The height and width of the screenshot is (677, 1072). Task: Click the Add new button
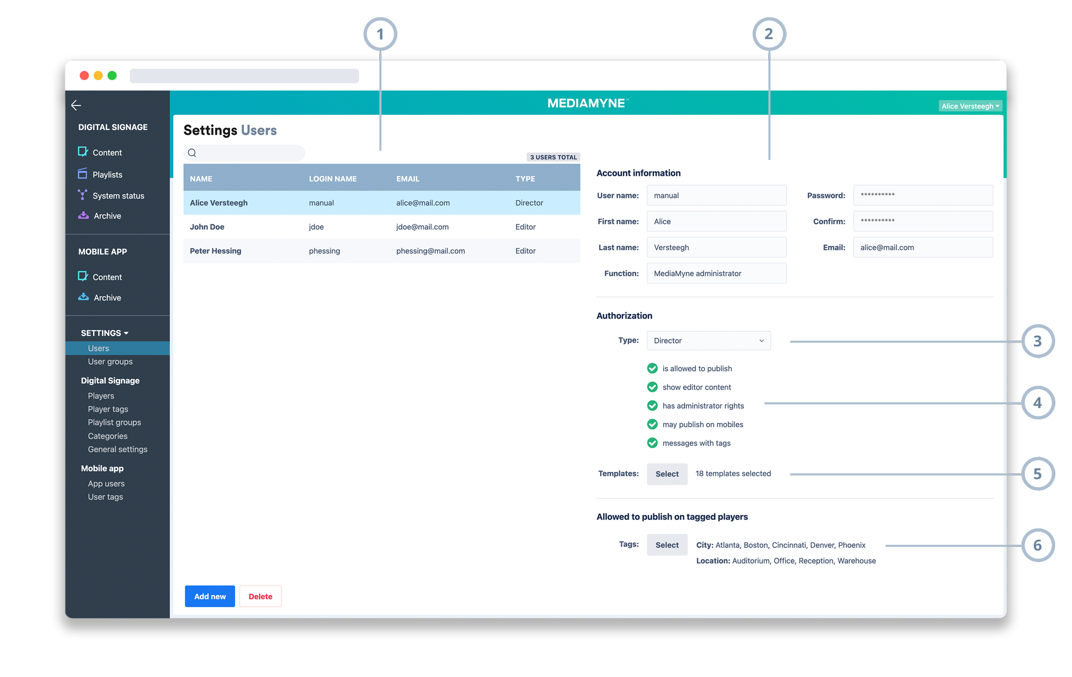210,596
